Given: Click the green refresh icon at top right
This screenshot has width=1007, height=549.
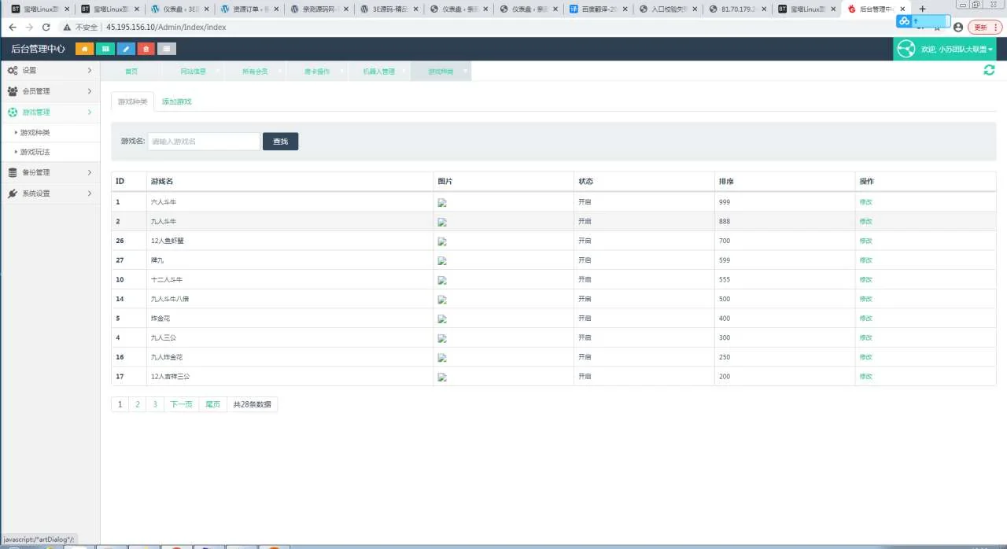Looking at the screenshot, I should click(989, 70).
